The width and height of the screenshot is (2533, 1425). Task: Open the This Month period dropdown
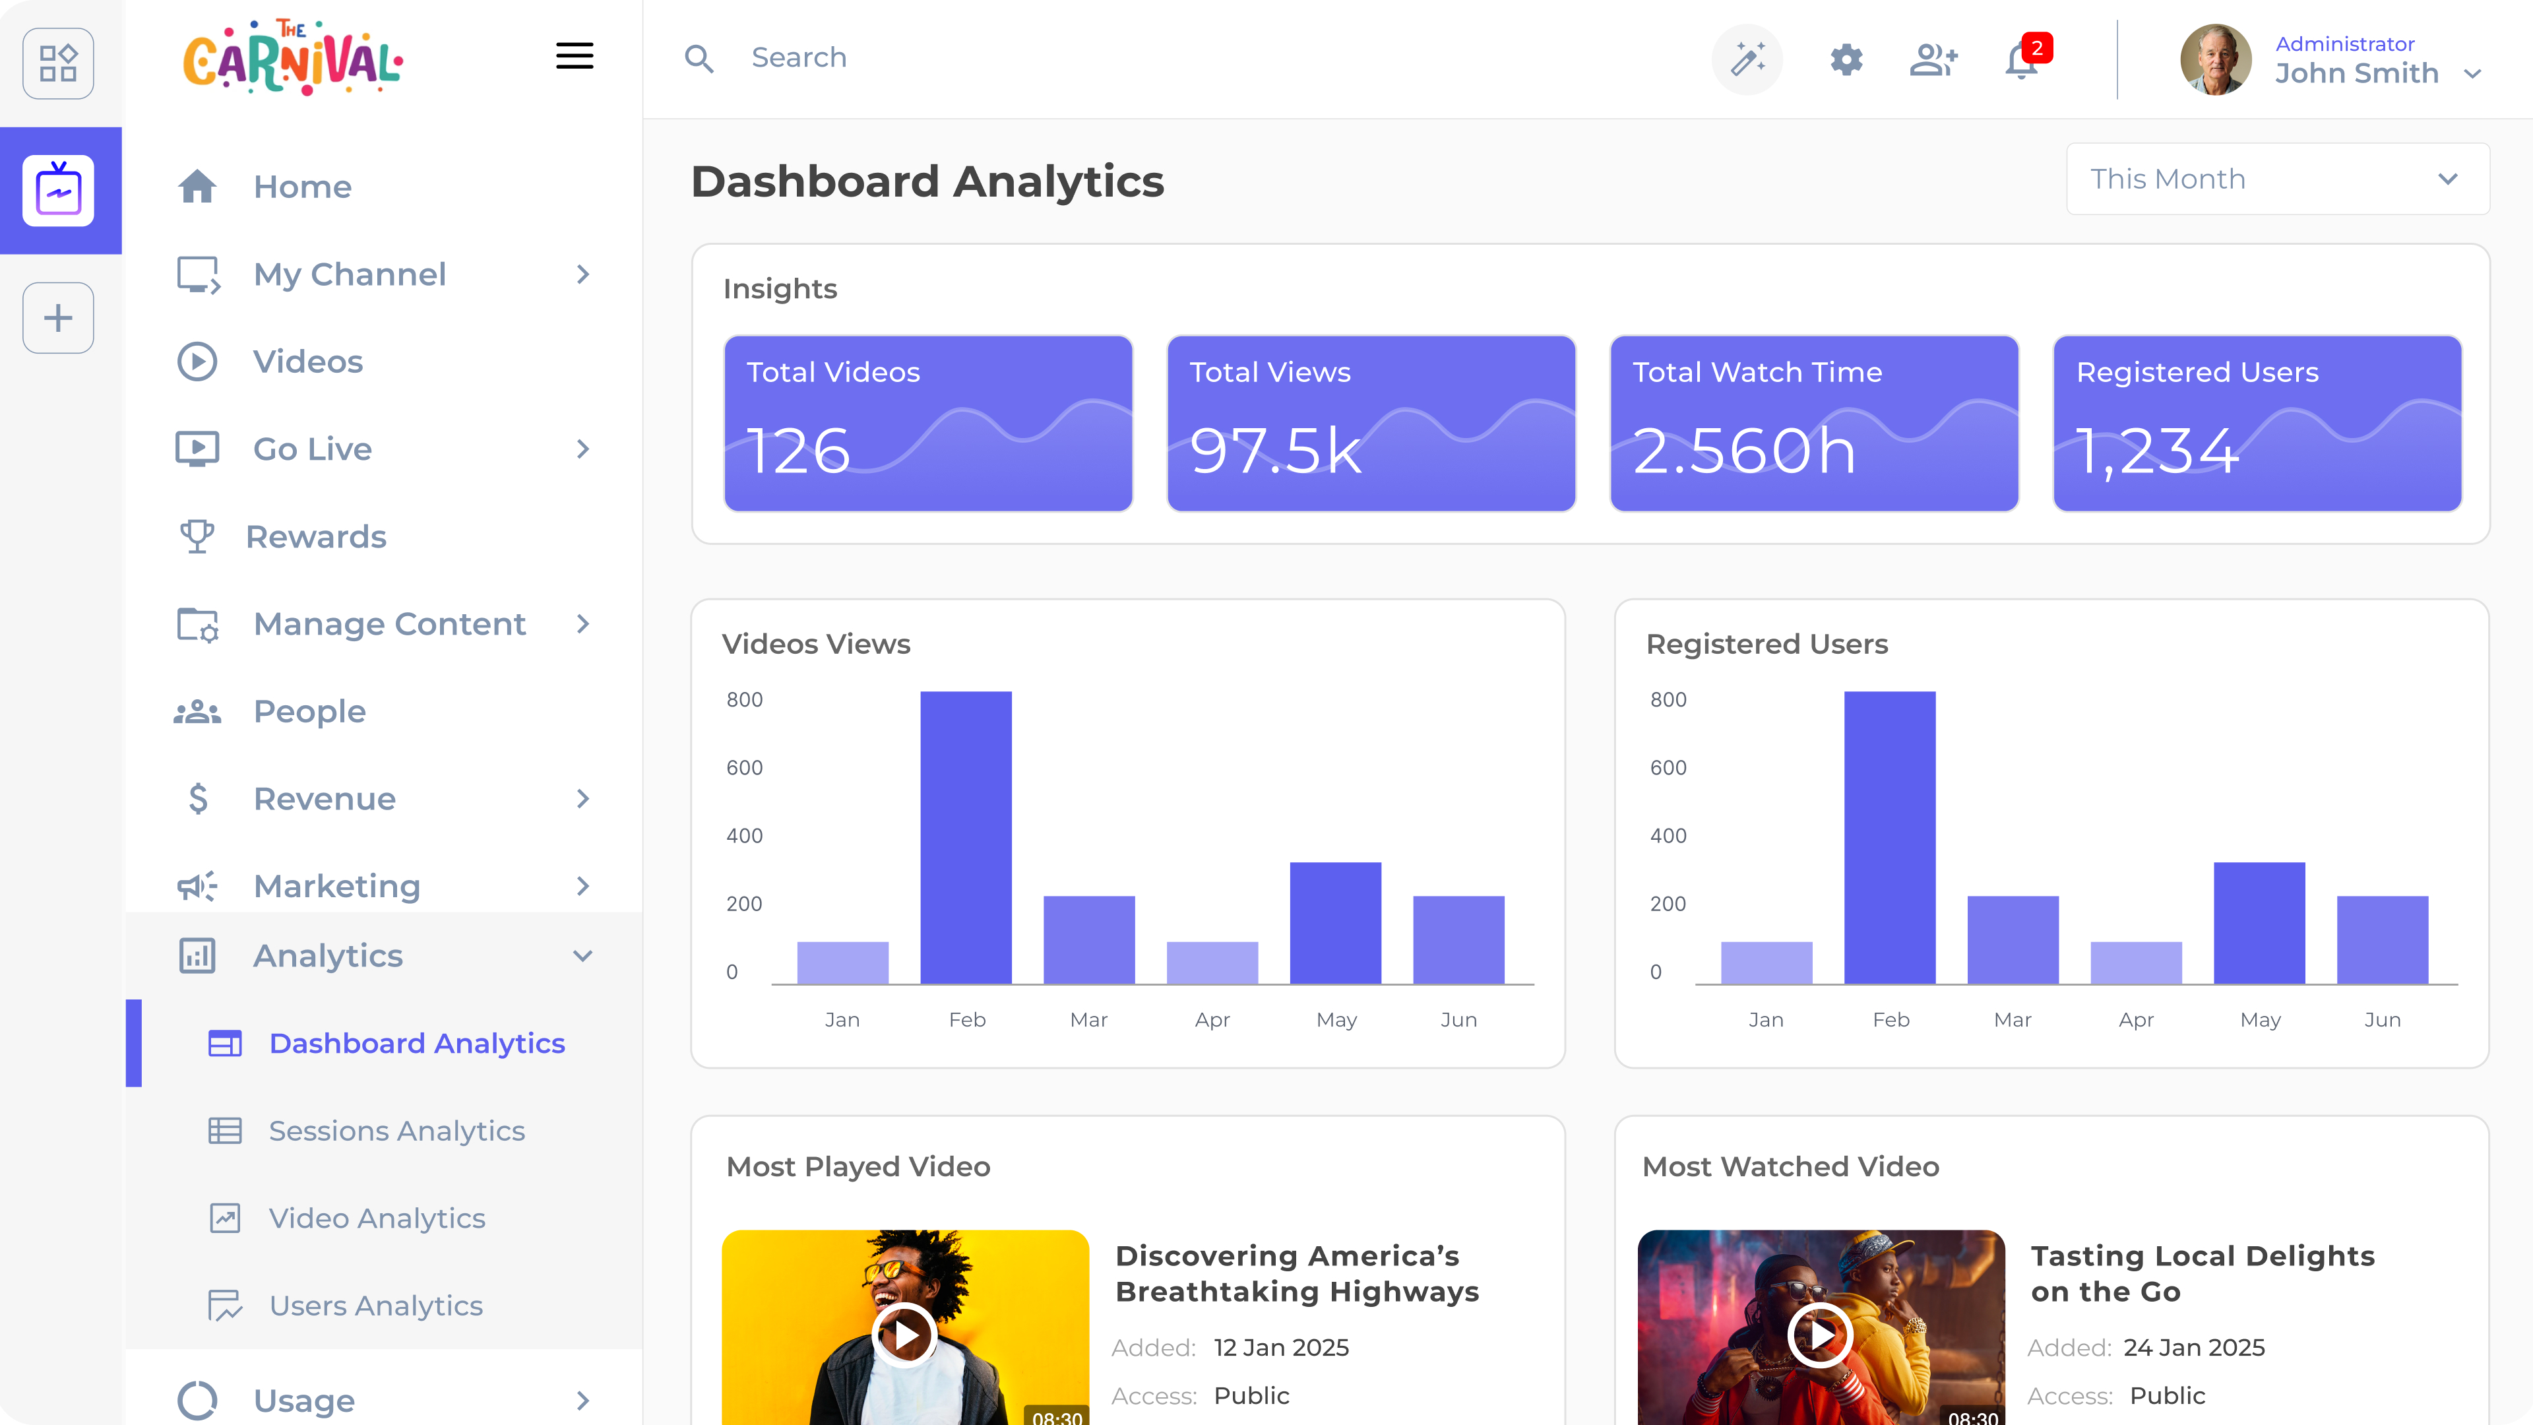click(x=2277, y=179)
